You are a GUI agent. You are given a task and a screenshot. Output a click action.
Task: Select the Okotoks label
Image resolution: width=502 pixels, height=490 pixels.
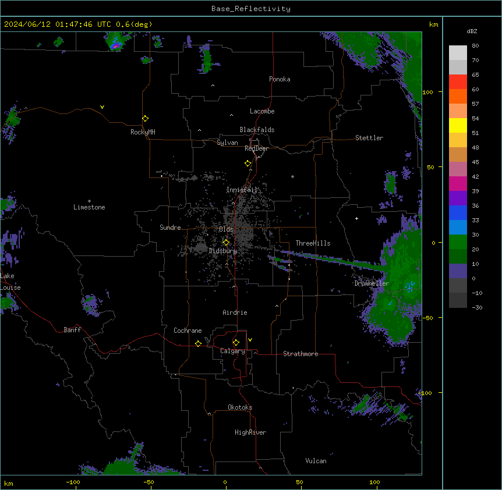click(x=240, y=407)
